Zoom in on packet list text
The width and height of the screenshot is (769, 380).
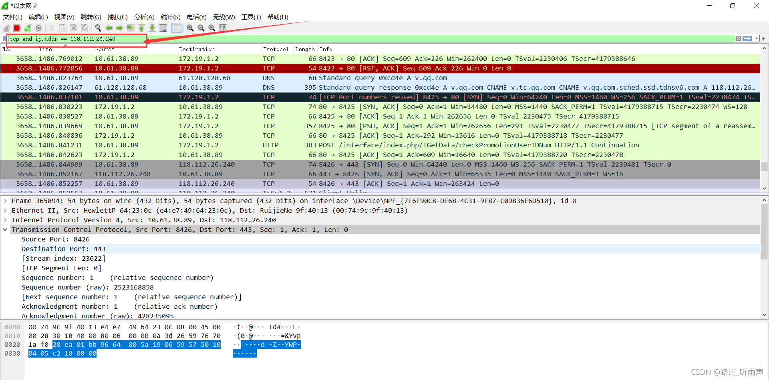click(190, 28)
